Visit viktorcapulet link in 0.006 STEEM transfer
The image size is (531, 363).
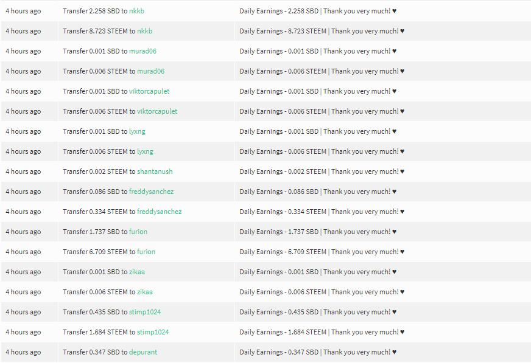[157, 111]
